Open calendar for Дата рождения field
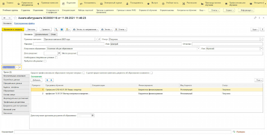The image size is (267, 135). (59, 54)
